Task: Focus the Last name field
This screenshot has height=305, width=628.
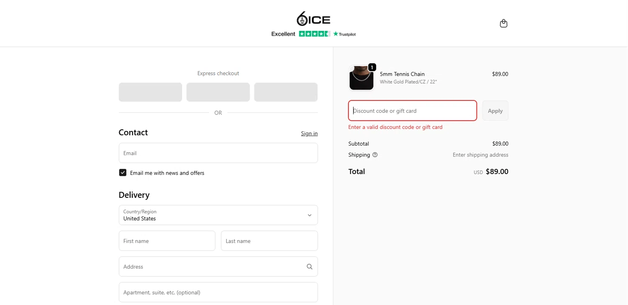Action: [269, 241]
